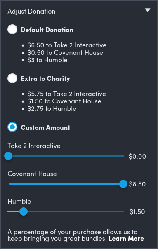Collapse the Adjust Donation panel arrow
This screenshot has height=249, width=158.
[x=148, y=10]
